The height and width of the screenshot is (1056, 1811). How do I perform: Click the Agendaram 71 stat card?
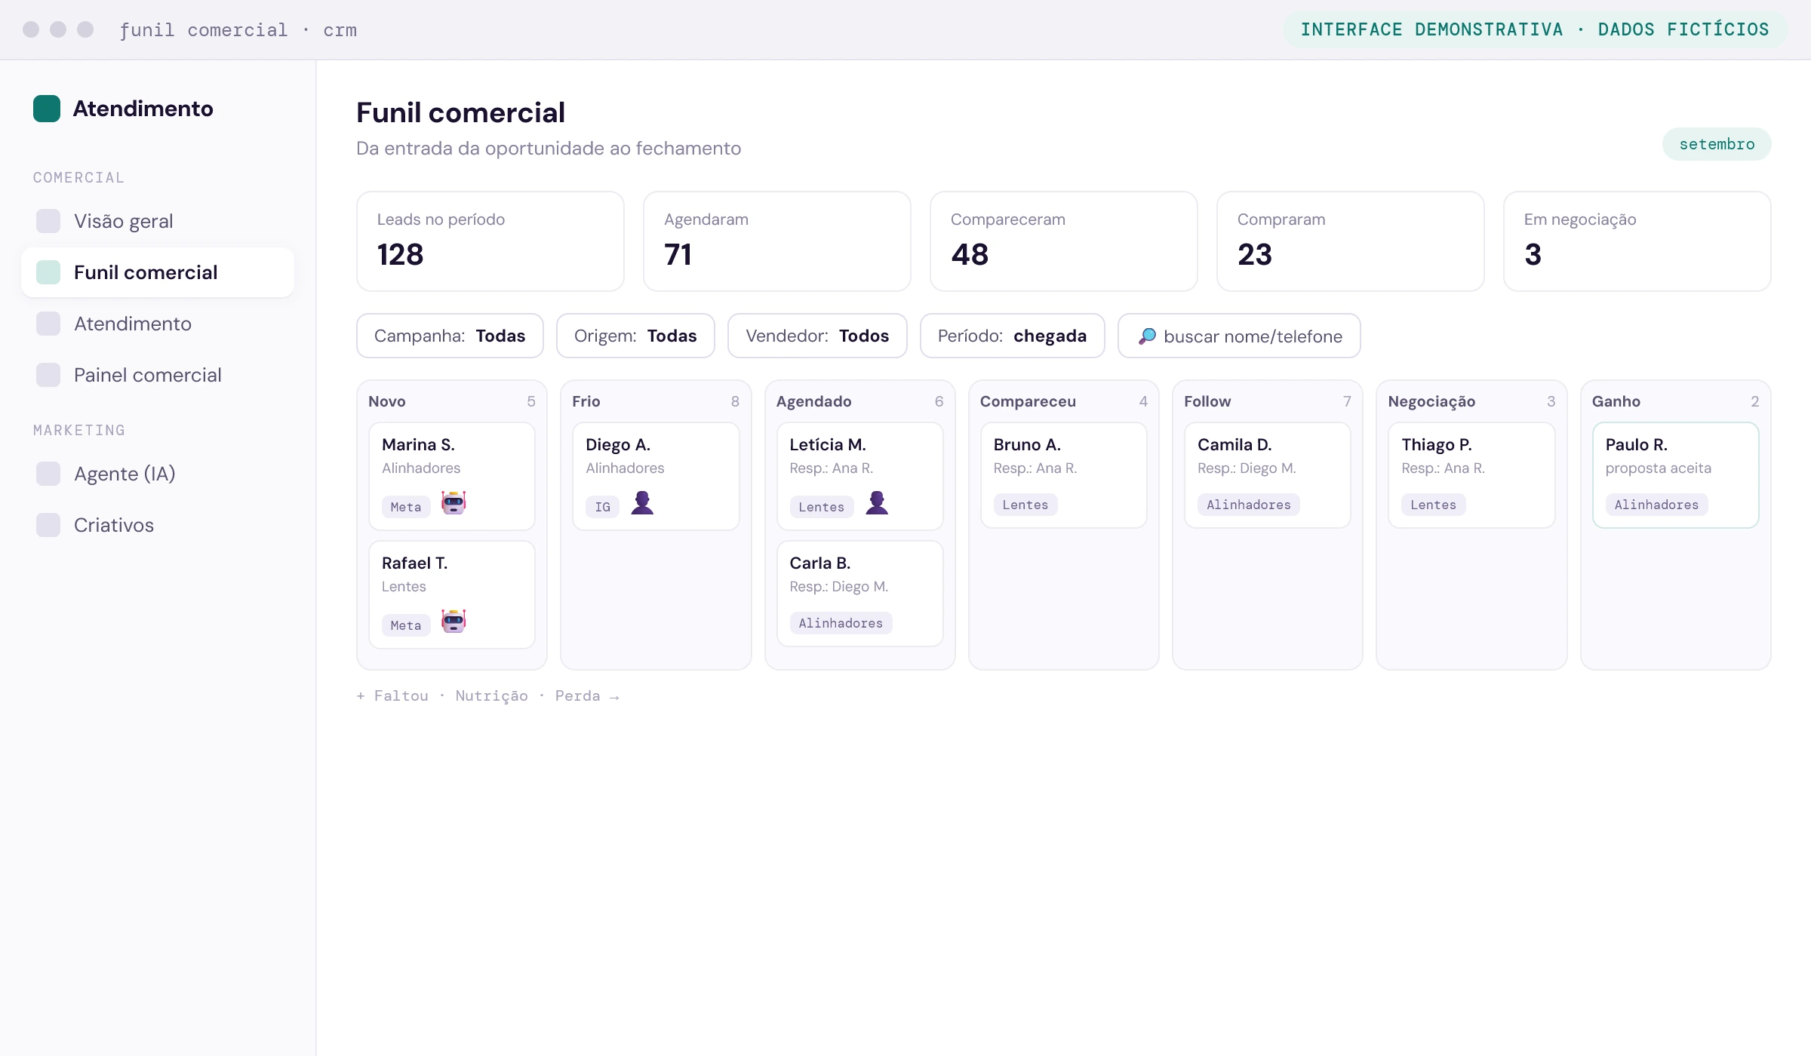(776, 241)
